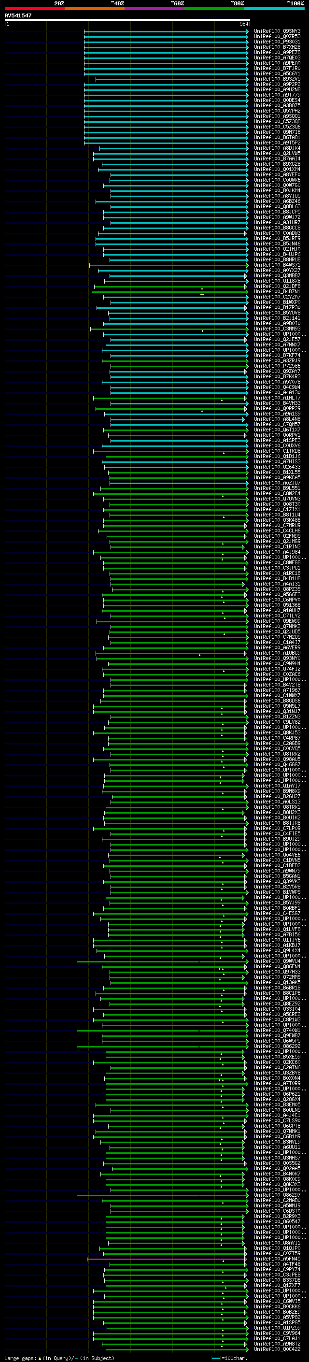Select the UniRef100_Q5VPH2 label
Screen dimensions: 309x1362
[x=277, y=111]
